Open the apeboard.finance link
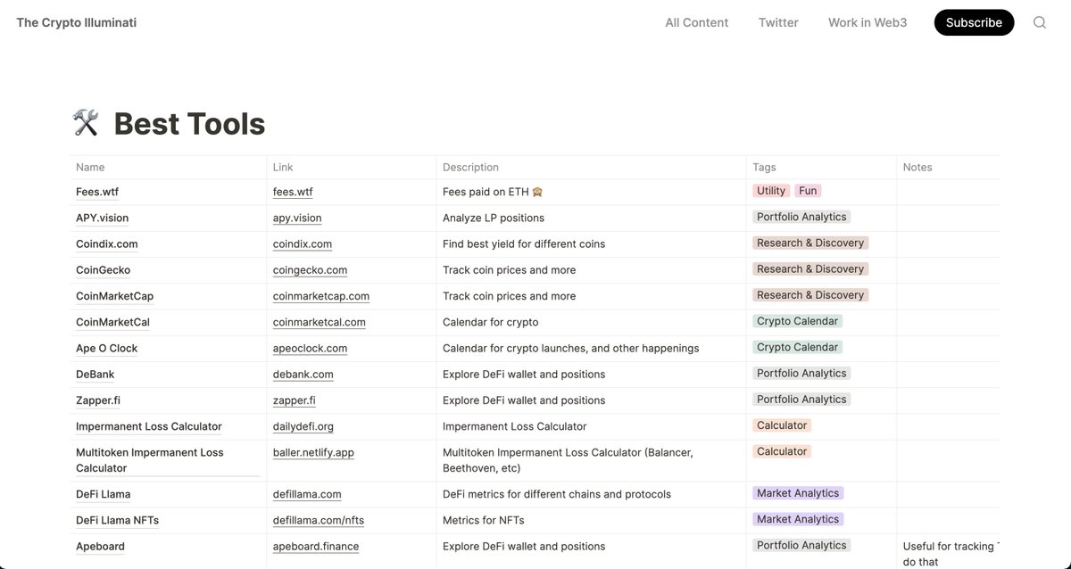Image resolution: width=1071 pixels, height=569 pixels. point(316,546)
